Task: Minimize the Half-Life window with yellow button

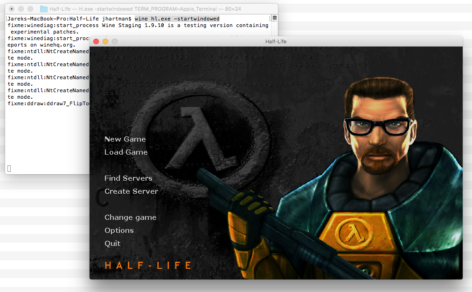Action: 105,41
